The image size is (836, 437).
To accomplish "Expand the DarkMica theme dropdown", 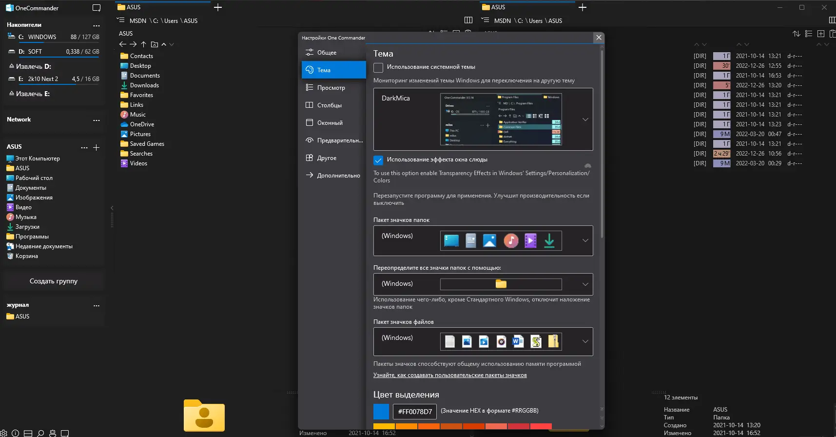I will [585, 119].
